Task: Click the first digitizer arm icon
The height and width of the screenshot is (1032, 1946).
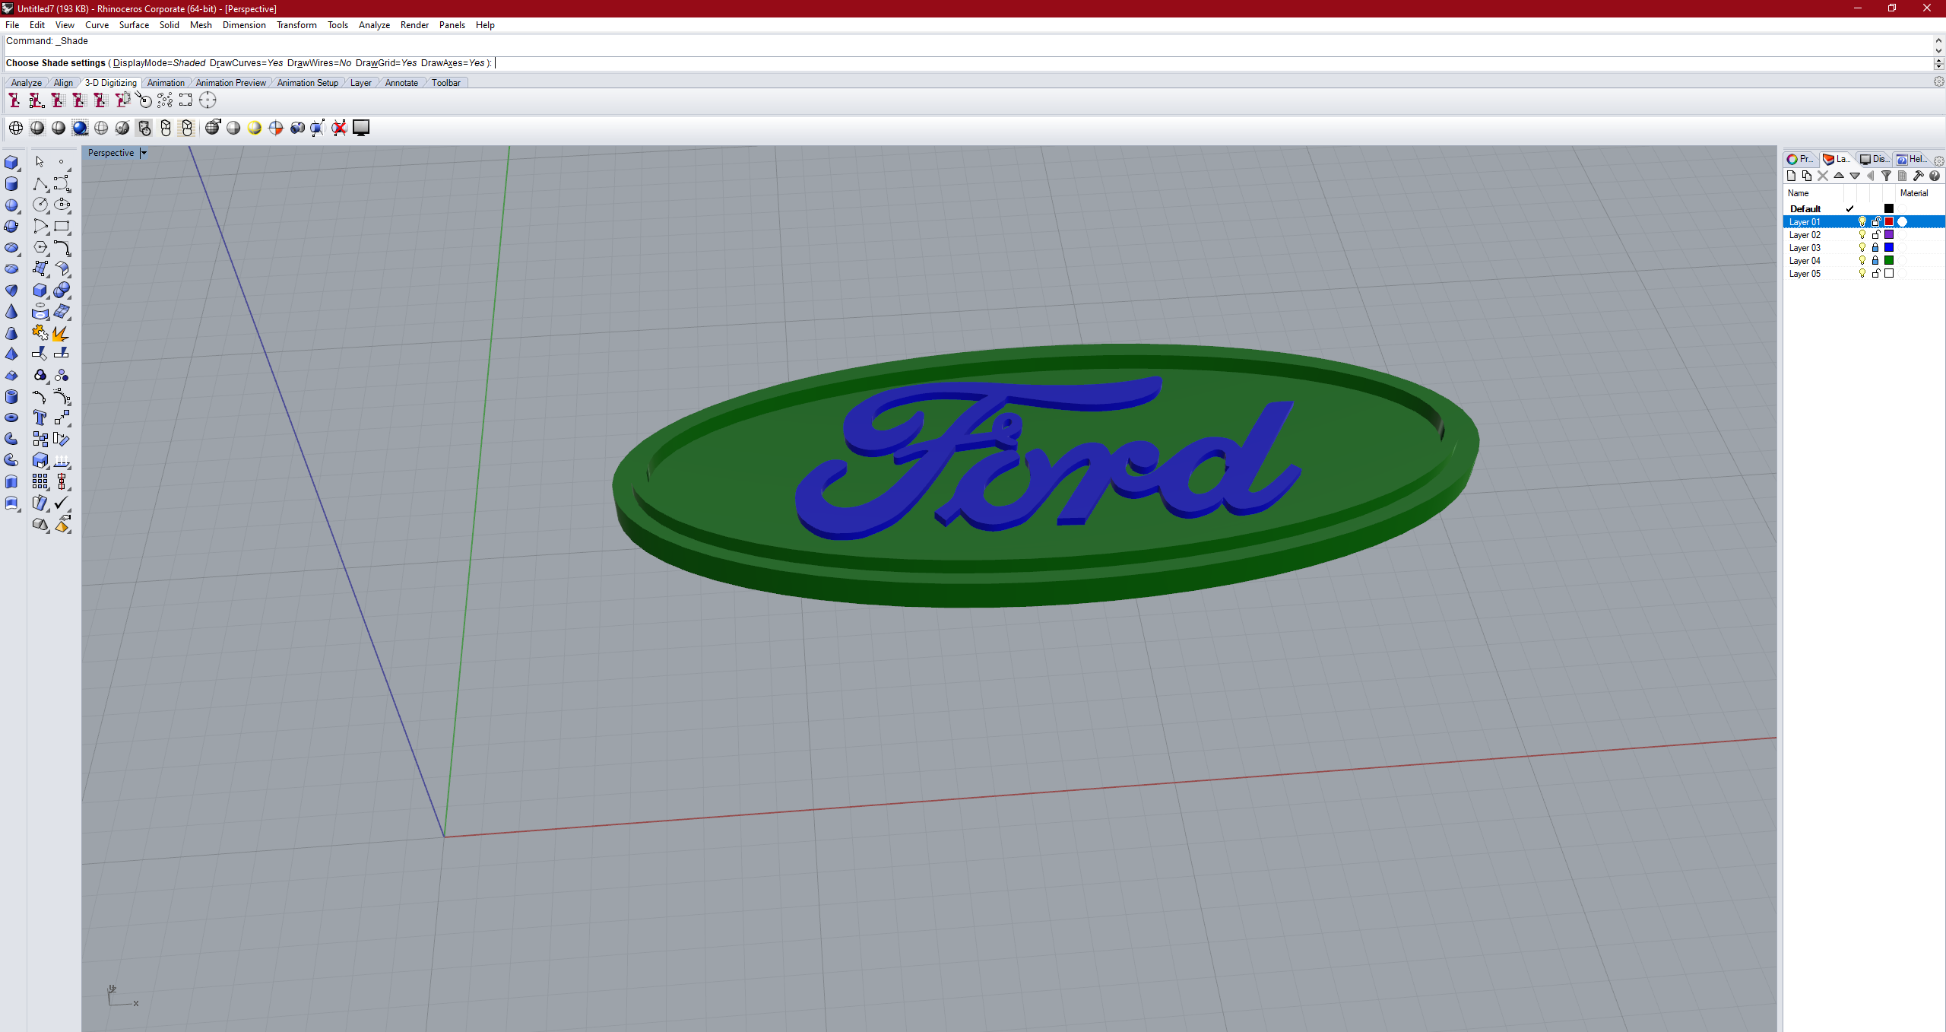Action: (14, 100)
